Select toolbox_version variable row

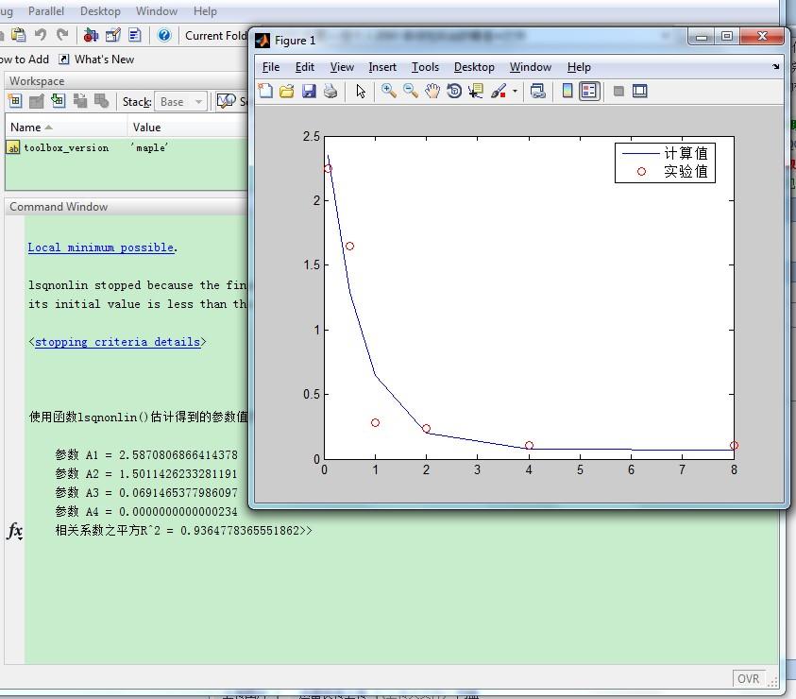[127, 147]
